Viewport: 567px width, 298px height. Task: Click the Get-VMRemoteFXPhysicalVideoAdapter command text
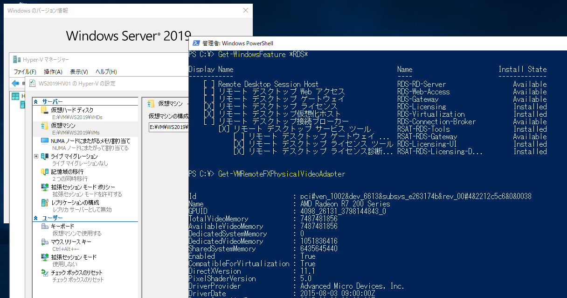[282, 174]
